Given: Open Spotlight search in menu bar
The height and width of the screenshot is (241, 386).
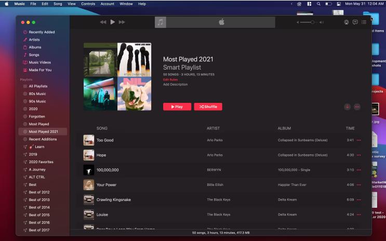Looking at the screenshot, I should (318, 4).
